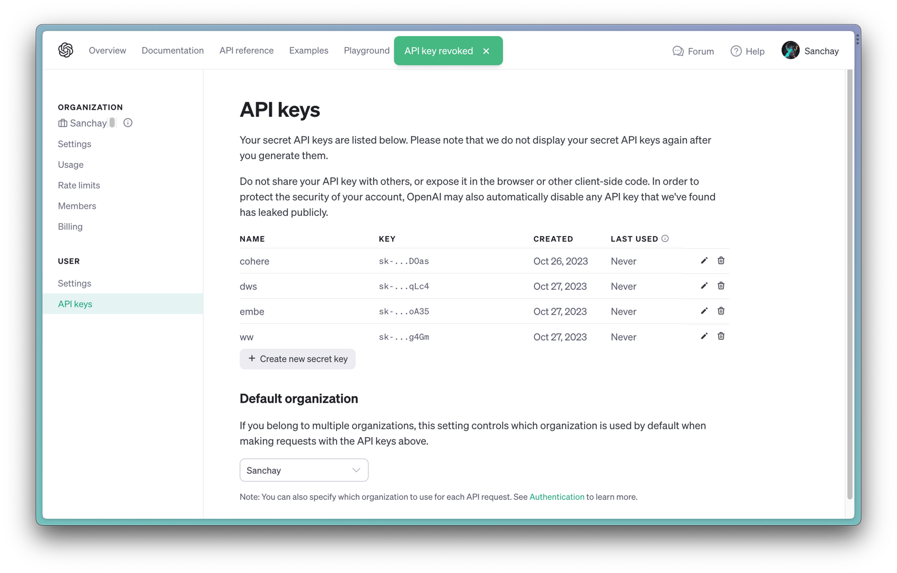Delete the cohere API key

(721, 261)
